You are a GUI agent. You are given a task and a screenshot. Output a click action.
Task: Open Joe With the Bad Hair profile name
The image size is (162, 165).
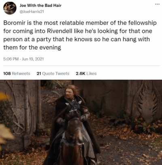[x=40, y=6]
